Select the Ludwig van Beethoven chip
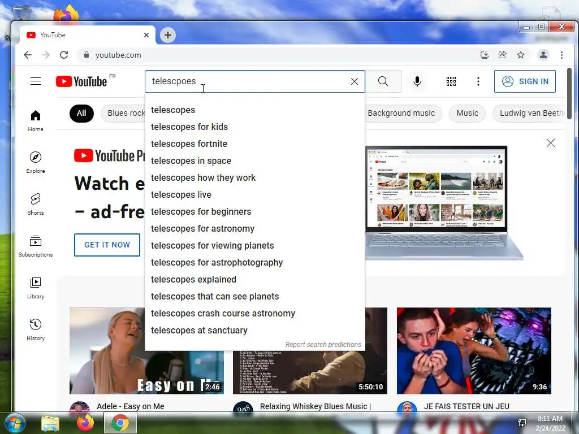The height and width of the screenshot is (434, 579). (529, 113)
